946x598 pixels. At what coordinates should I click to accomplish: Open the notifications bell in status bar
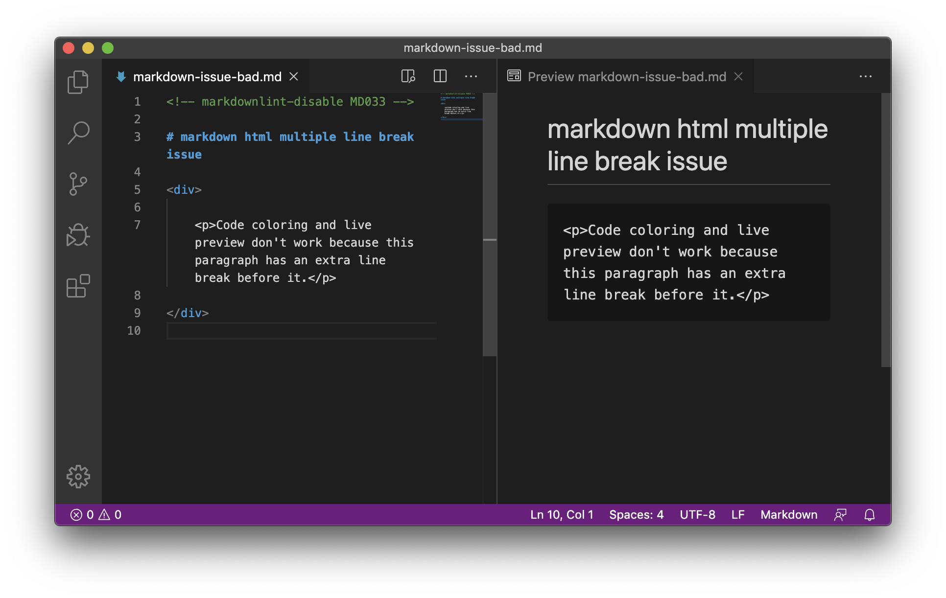click(870, 514)
